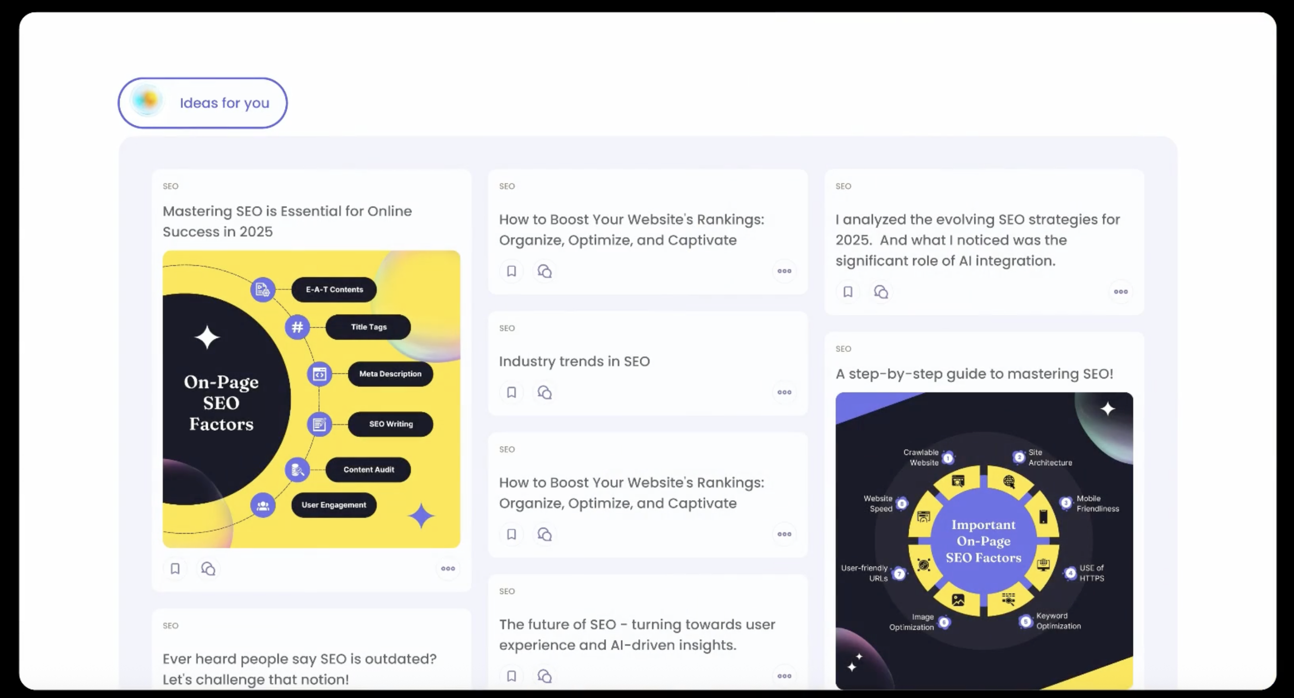Viewport: 1294px width, 698px height.
Task: Open more options on I analyzed the evolving SEO card
Action: click(1121, 292)
